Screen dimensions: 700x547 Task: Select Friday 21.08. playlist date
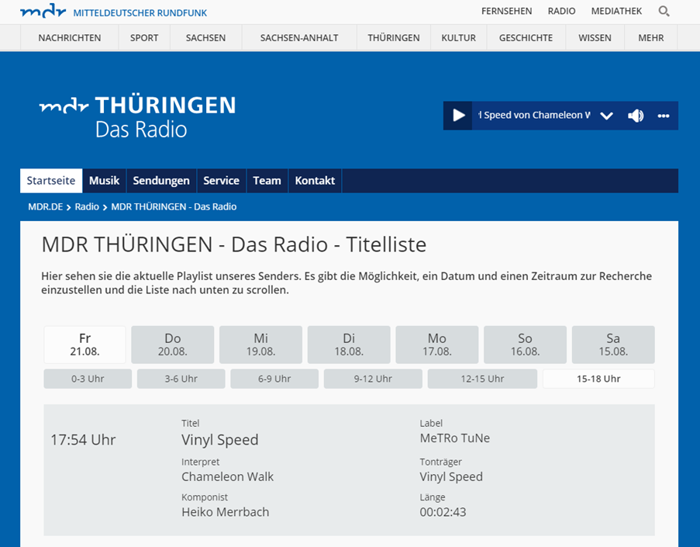84,344
